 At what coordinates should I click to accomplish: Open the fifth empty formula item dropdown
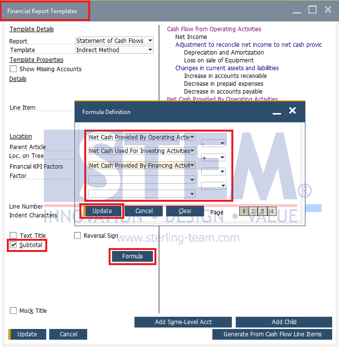142,194
